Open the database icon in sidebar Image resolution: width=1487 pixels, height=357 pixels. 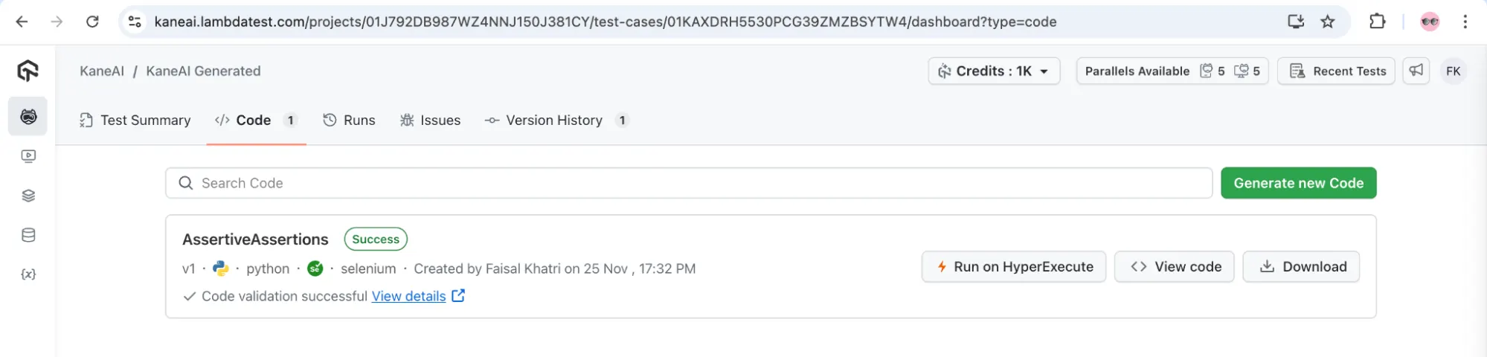[x=28, y=235]
